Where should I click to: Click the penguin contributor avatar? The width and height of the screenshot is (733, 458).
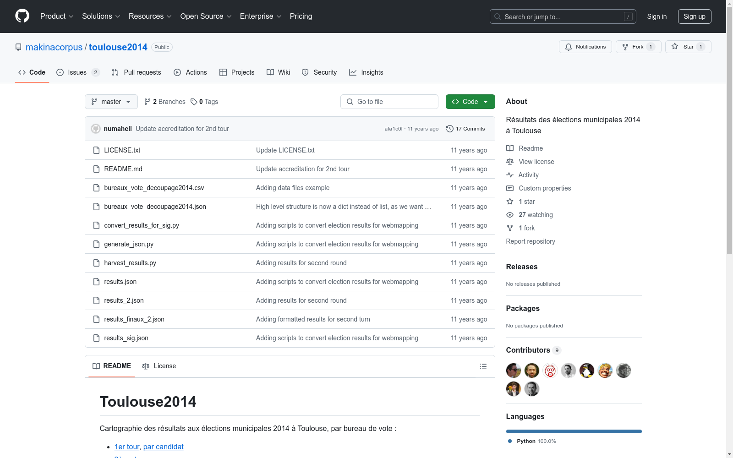pyautogui.click(x=587, y=371)
